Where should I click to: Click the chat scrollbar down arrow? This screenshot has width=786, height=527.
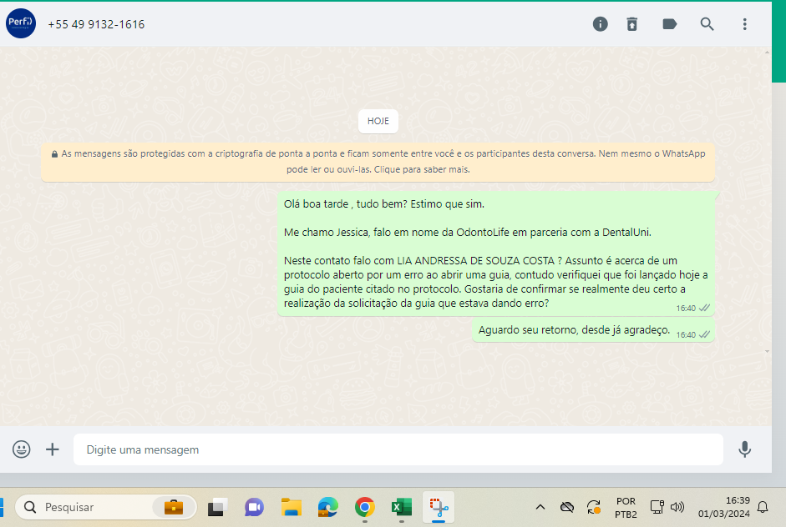(x=767, y=351)
